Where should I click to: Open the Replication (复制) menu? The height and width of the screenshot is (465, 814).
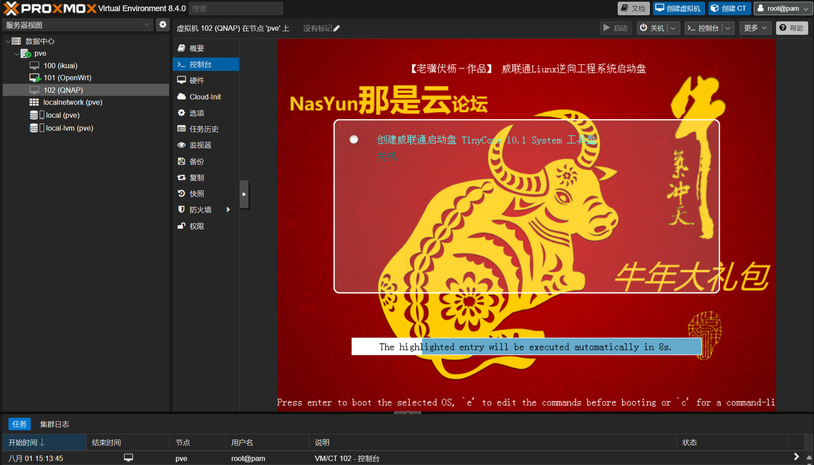pyautogui.click(x=206, y=177)
